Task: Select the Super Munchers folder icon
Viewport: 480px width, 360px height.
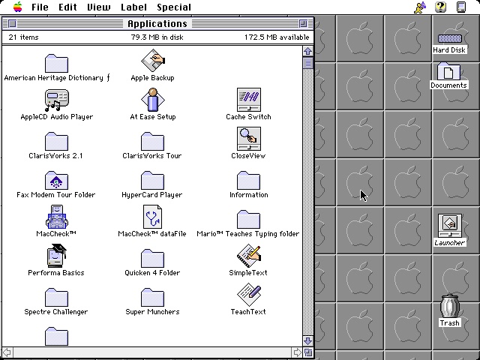Action: [152, 297]
